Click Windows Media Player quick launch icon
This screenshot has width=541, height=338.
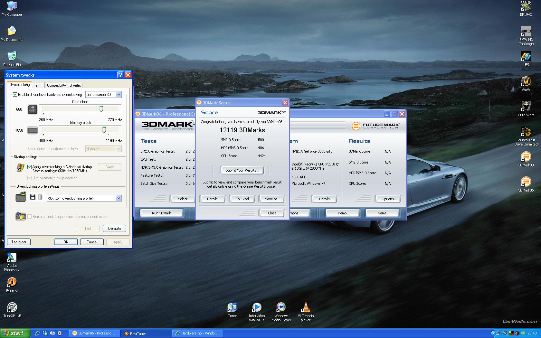point(60,333)
